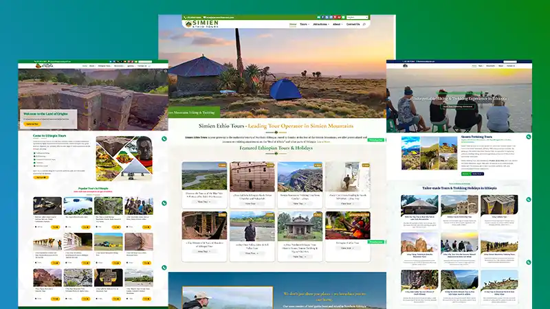Click the Simien Ethio Tours logo
This screenshot has width=550, height=309.
click(201, 24)
